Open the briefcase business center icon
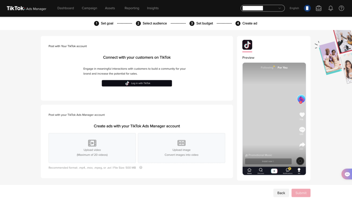The width and height of the screenshot is (352, 201). point(319,8)
